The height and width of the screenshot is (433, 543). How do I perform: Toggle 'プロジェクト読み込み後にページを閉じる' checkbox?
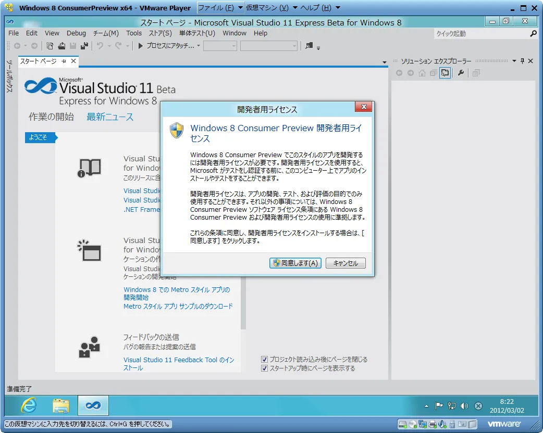click(x=265, y=360)
